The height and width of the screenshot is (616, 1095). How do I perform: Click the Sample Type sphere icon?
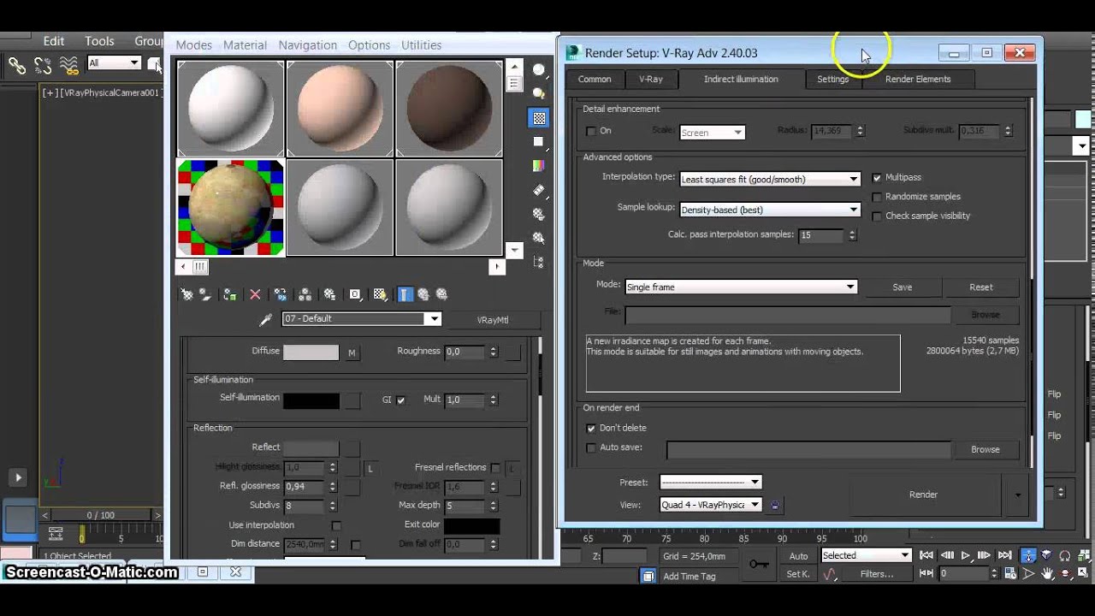pos(539,70)
